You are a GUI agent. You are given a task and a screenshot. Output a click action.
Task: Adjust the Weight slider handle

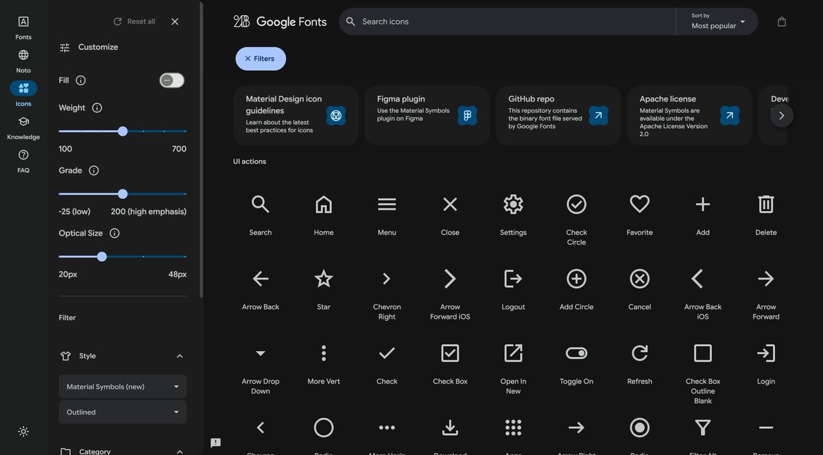pyautogui.click(x=123, y=131)
